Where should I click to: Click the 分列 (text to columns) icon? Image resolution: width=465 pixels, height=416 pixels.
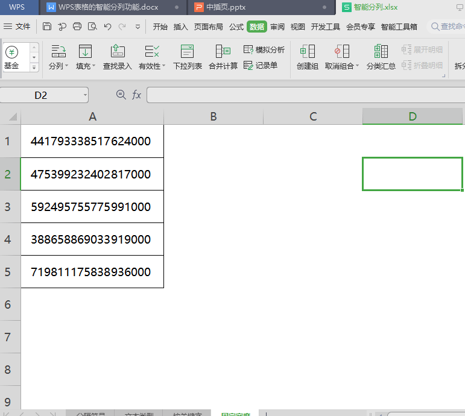tap(58, 52)
